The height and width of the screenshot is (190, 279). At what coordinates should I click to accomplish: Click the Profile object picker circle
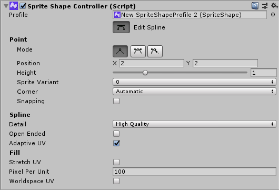[273, 15]
